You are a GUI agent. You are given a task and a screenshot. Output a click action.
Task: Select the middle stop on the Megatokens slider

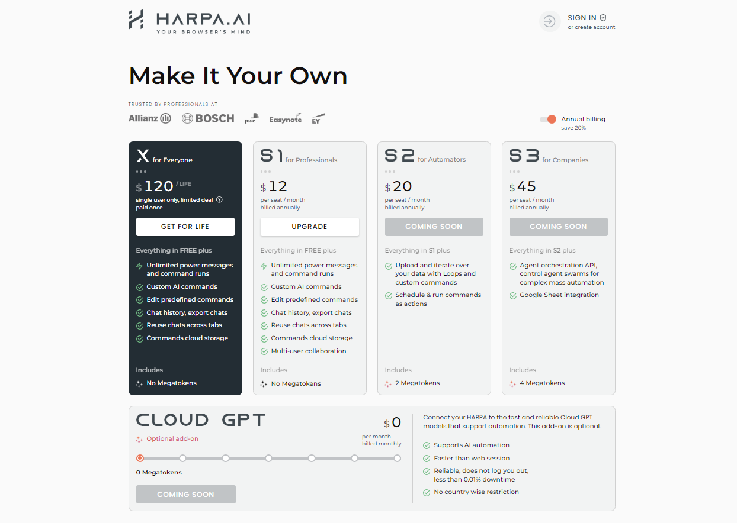pos(269,458)
